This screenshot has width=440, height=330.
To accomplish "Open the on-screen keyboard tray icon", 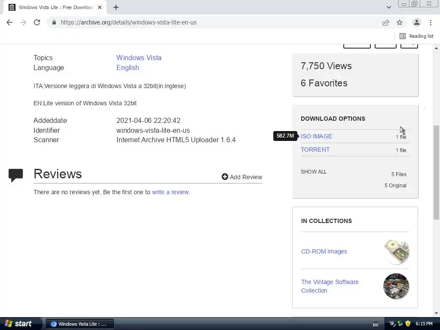I will (376, 324).
